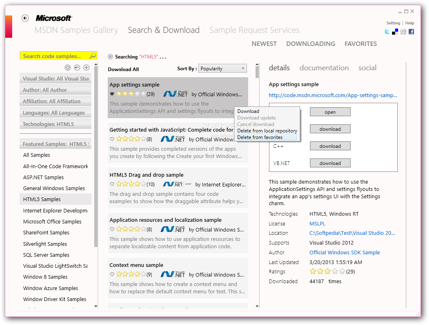Switch to the details tab
Screen dimensions: 429x325
[279, 68]
